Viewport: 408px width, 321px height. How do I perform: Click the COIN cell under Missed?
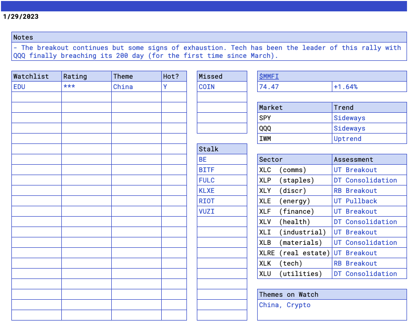tap(222, 87)
